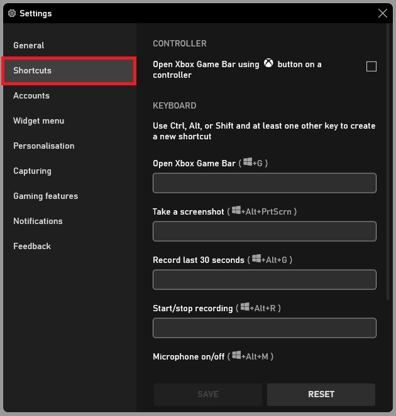Close the Settings window
Screen dimensions: 396x416
(383, 13)
